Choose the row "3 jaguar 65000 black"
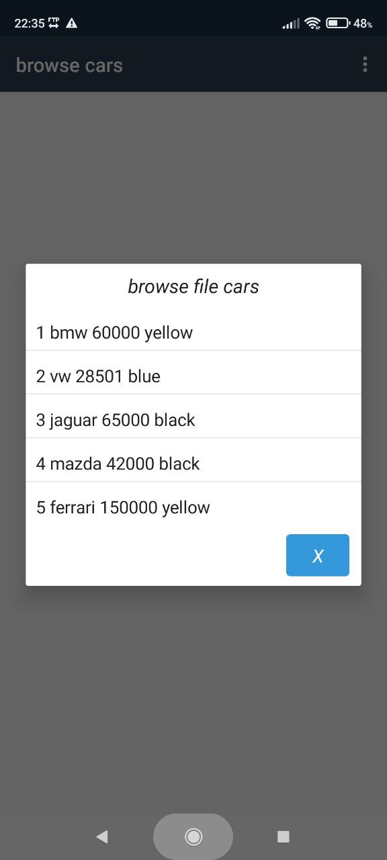The height and width of the screenshot is (860, 387). tap(193, 420)
